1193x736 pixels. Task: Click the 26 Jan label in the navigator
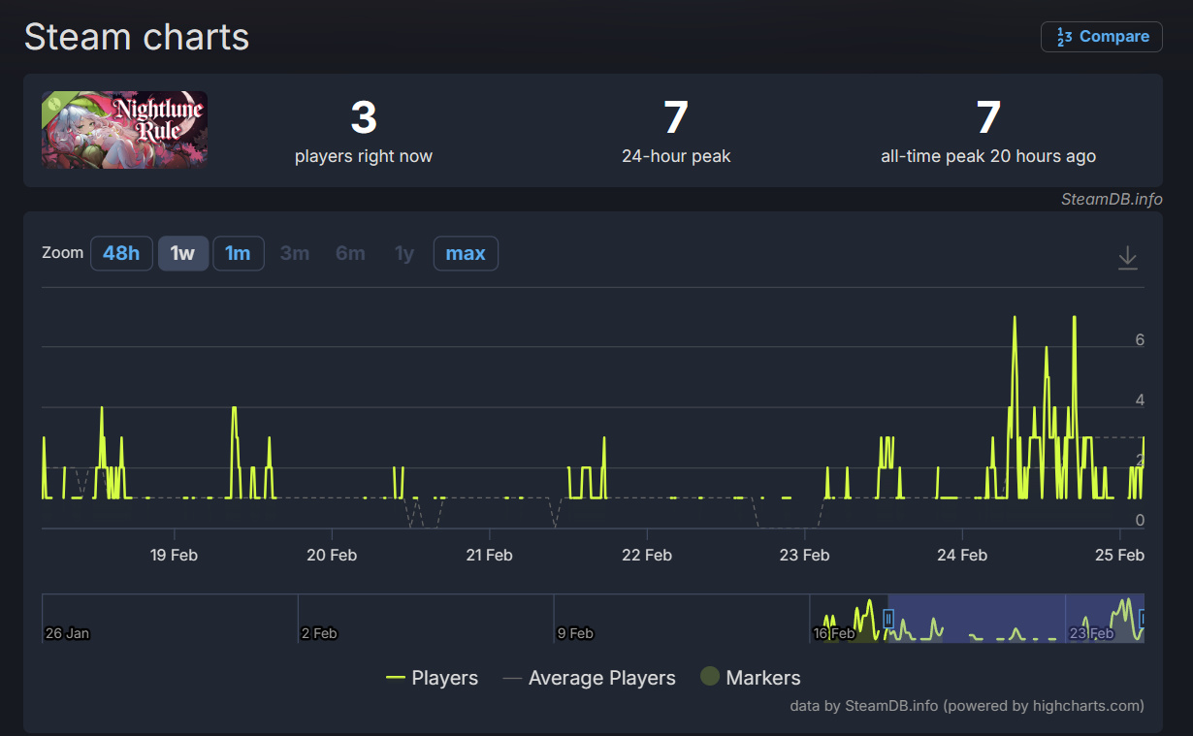point(67,633)
